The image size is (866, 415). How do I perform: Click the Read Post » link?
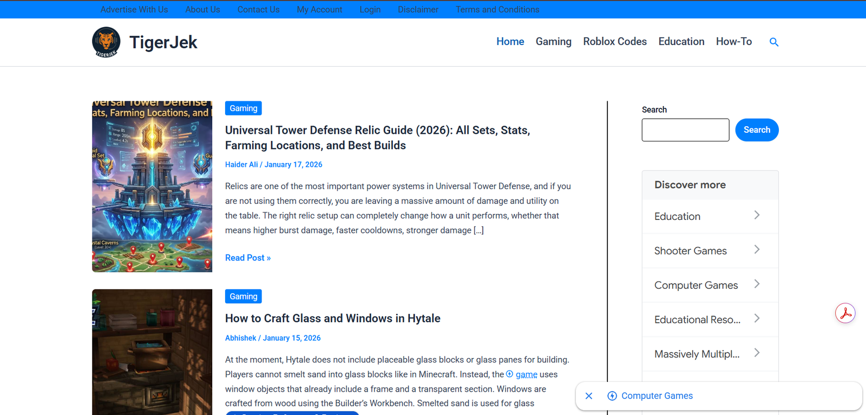pyautogui.click(x=247, y=258)
